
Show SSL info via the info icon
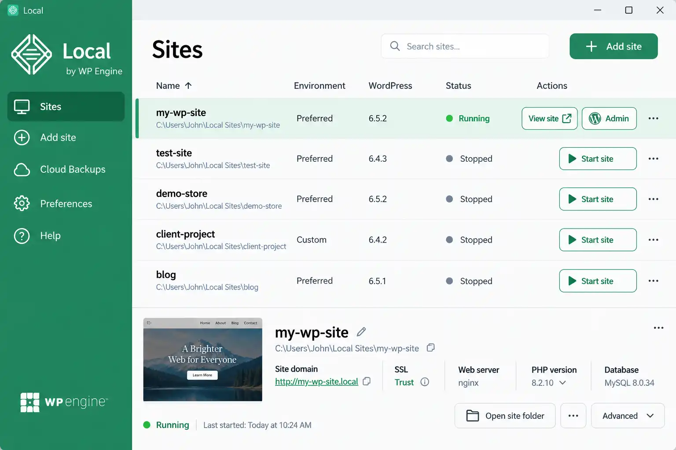425,382
